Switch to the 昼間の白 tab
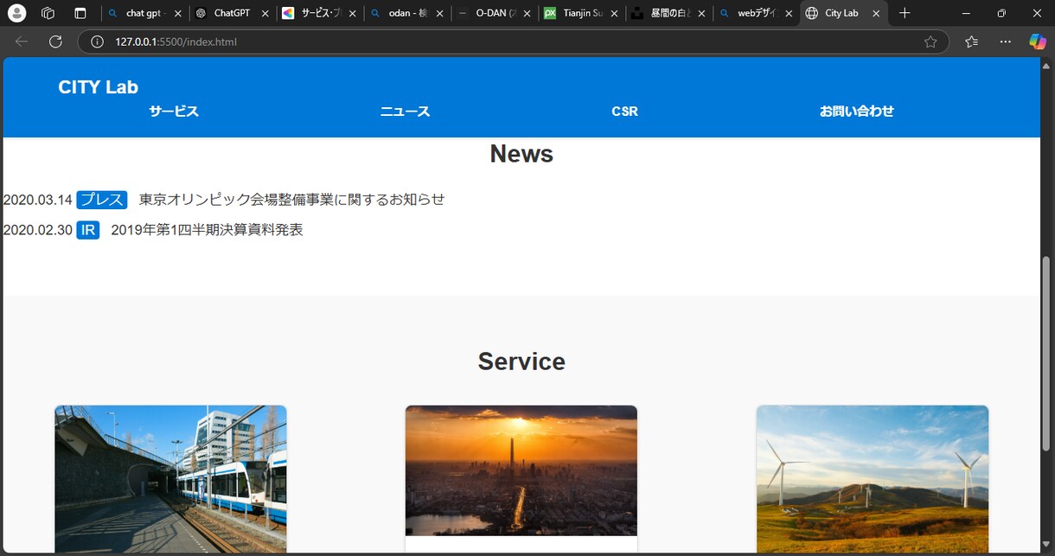 (669, 13)
